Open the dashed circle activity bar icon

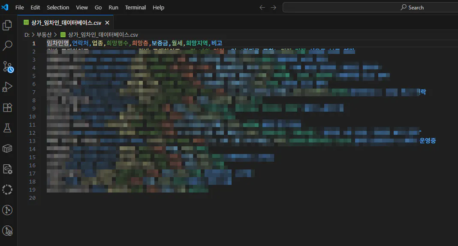click(7, 190)
